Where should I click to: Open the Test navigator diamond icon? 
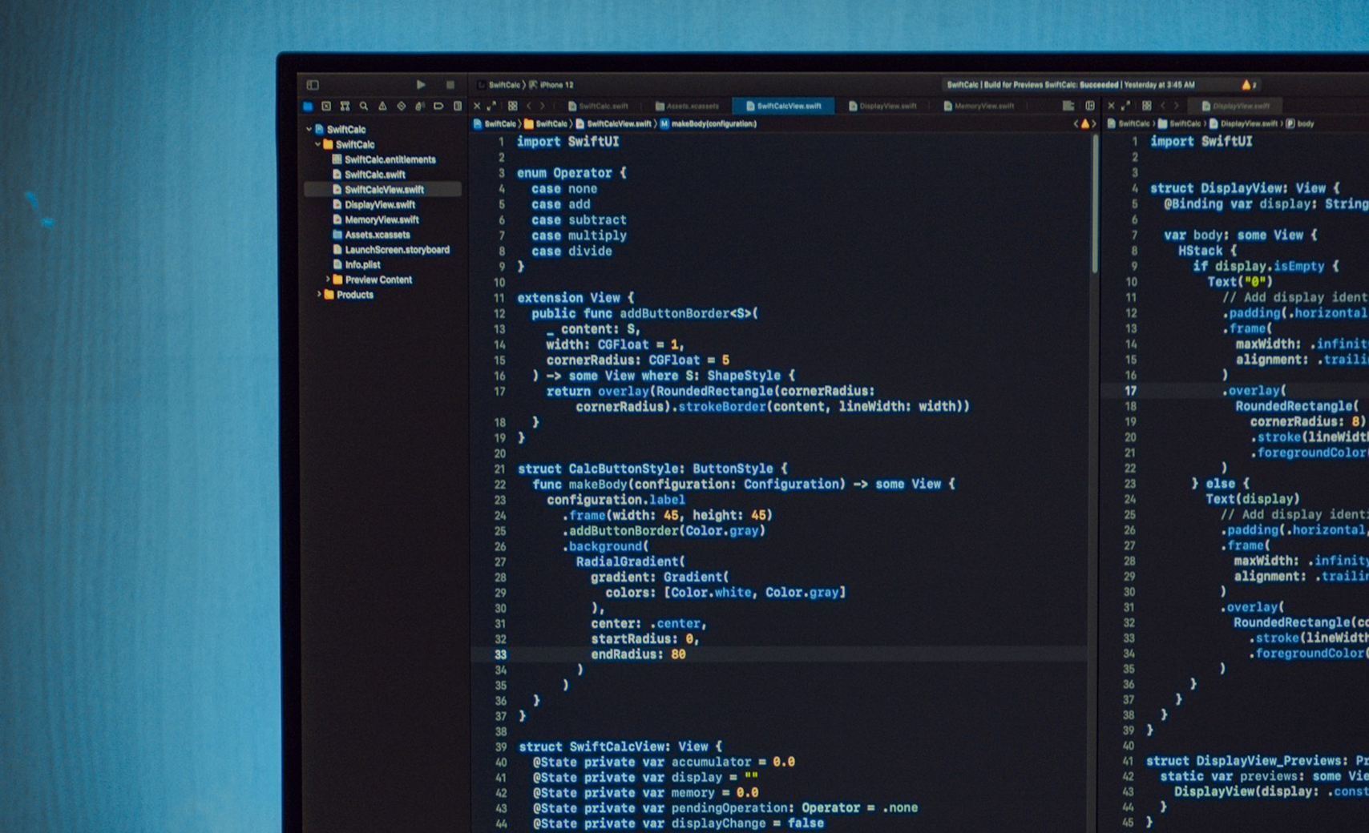402,105
